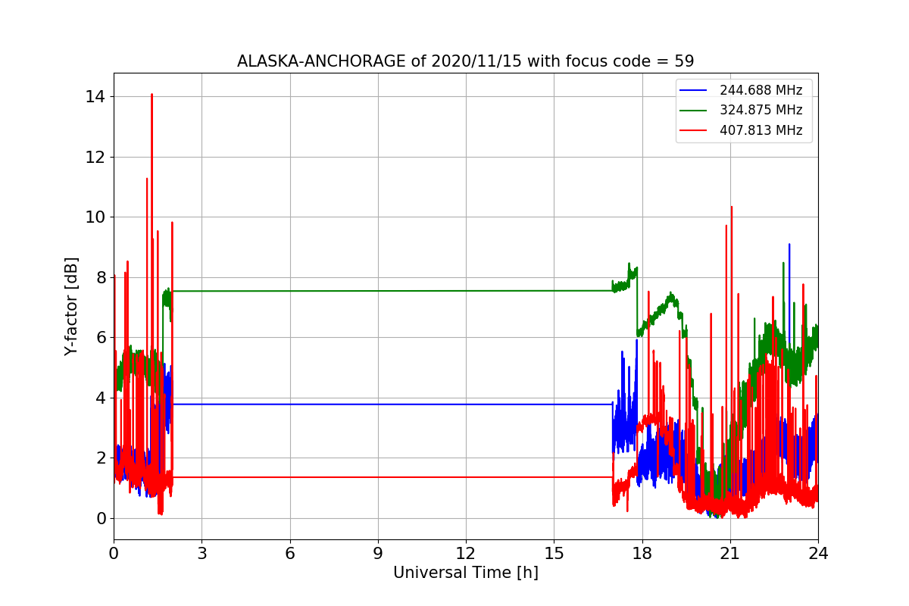Click x-axis tick label 9
The image size is (909, 606).
coord(377,554)
